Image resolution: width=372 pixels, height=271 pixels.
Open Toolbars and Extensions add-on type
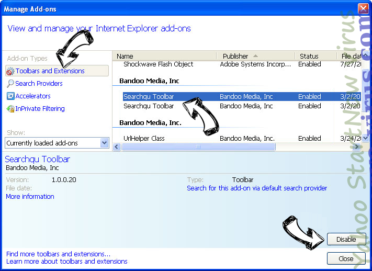point(57,71)
